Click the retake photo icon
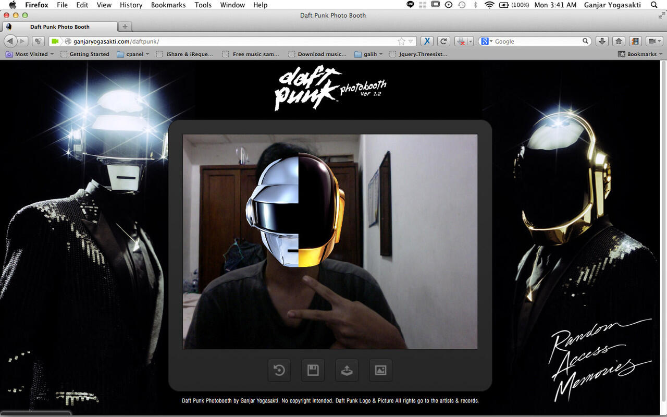The height and width of the screenshot is (417, 667). click(x=279, y=370)
